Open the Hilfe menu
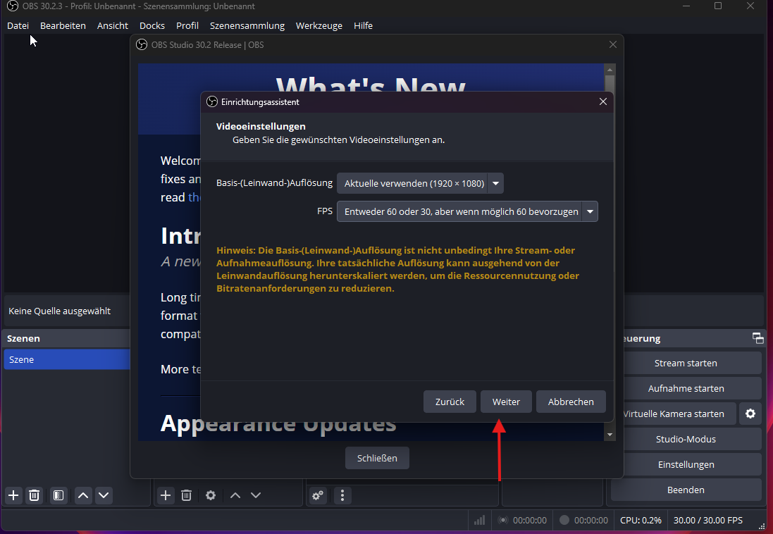 point(364,25)
